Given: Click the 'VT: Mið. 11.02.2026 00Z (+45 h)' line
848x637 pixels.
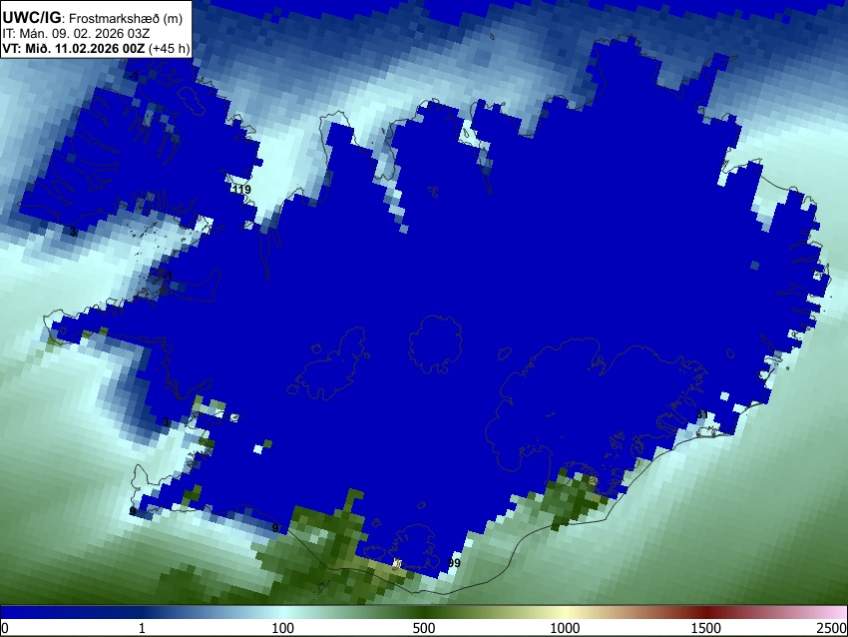Looking at the screenshot, I should point(96,48).
